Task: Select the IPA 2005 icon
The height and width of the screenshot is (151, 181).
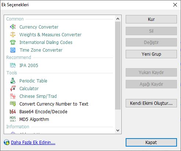Action: (13, 65)
